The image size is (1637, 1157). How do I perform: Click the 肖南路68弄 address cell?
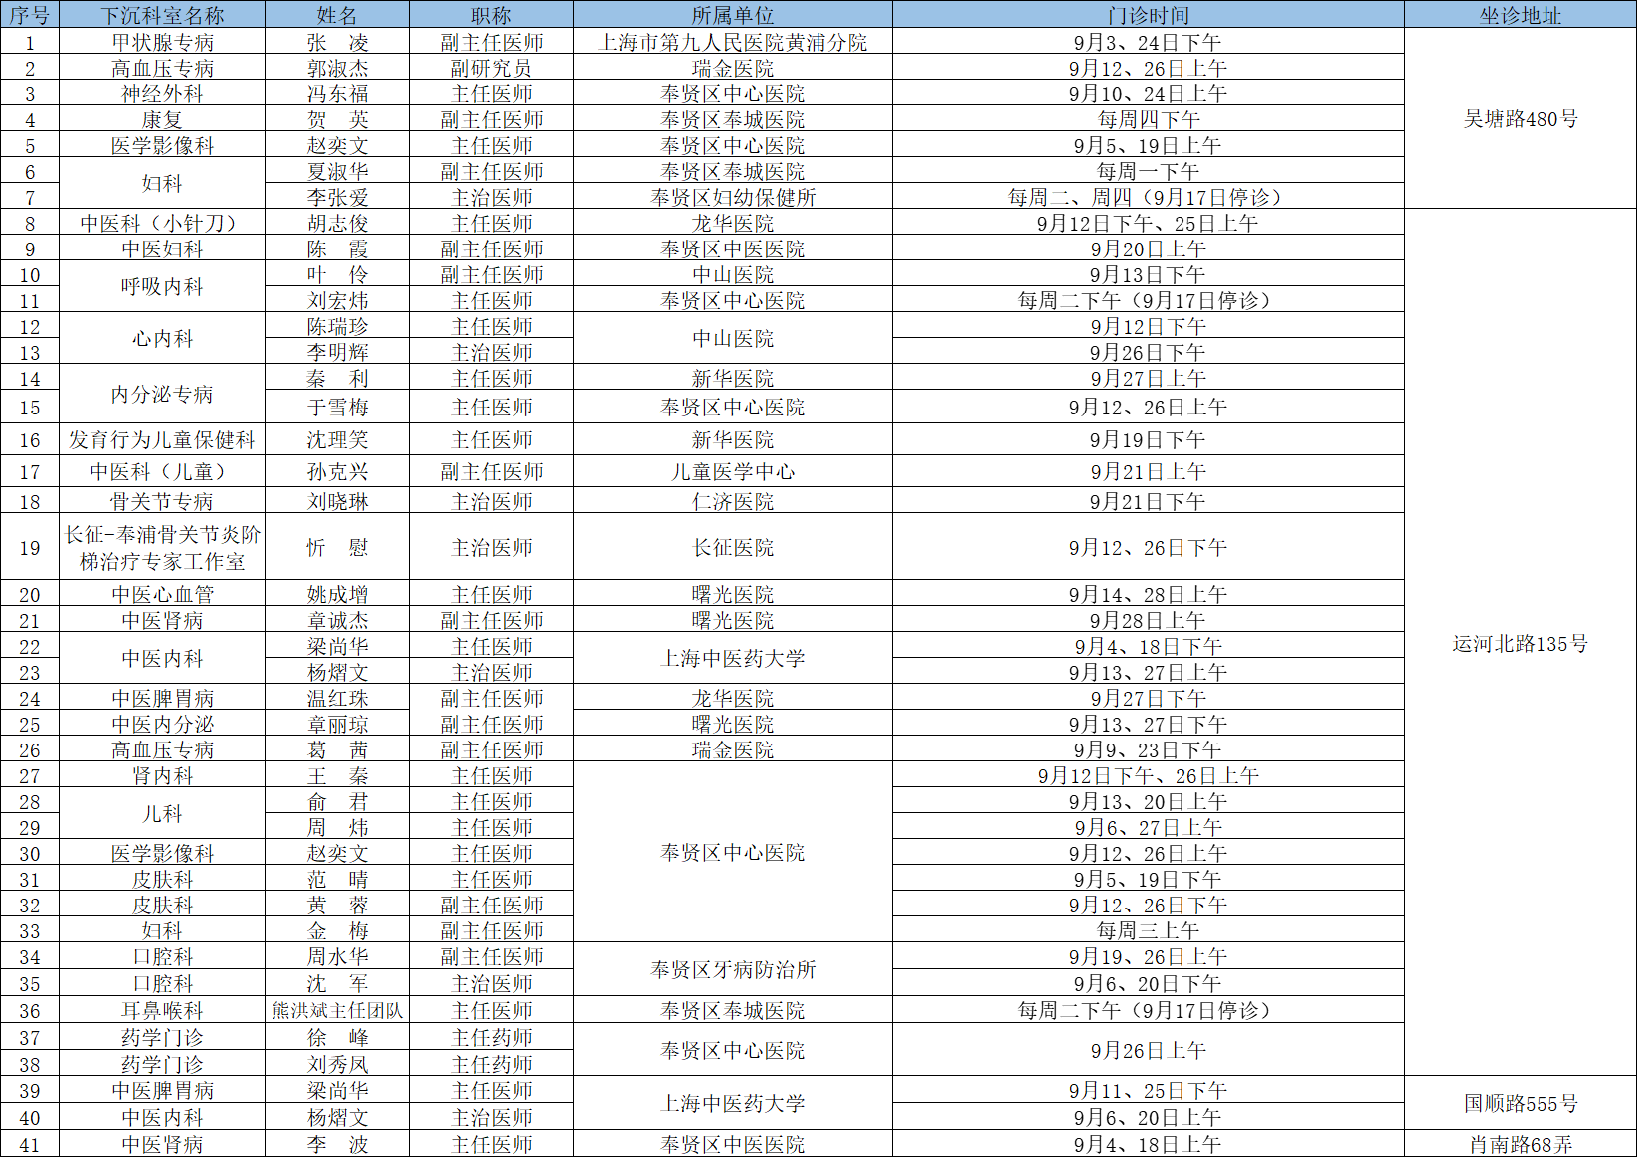[1520, 1144]
